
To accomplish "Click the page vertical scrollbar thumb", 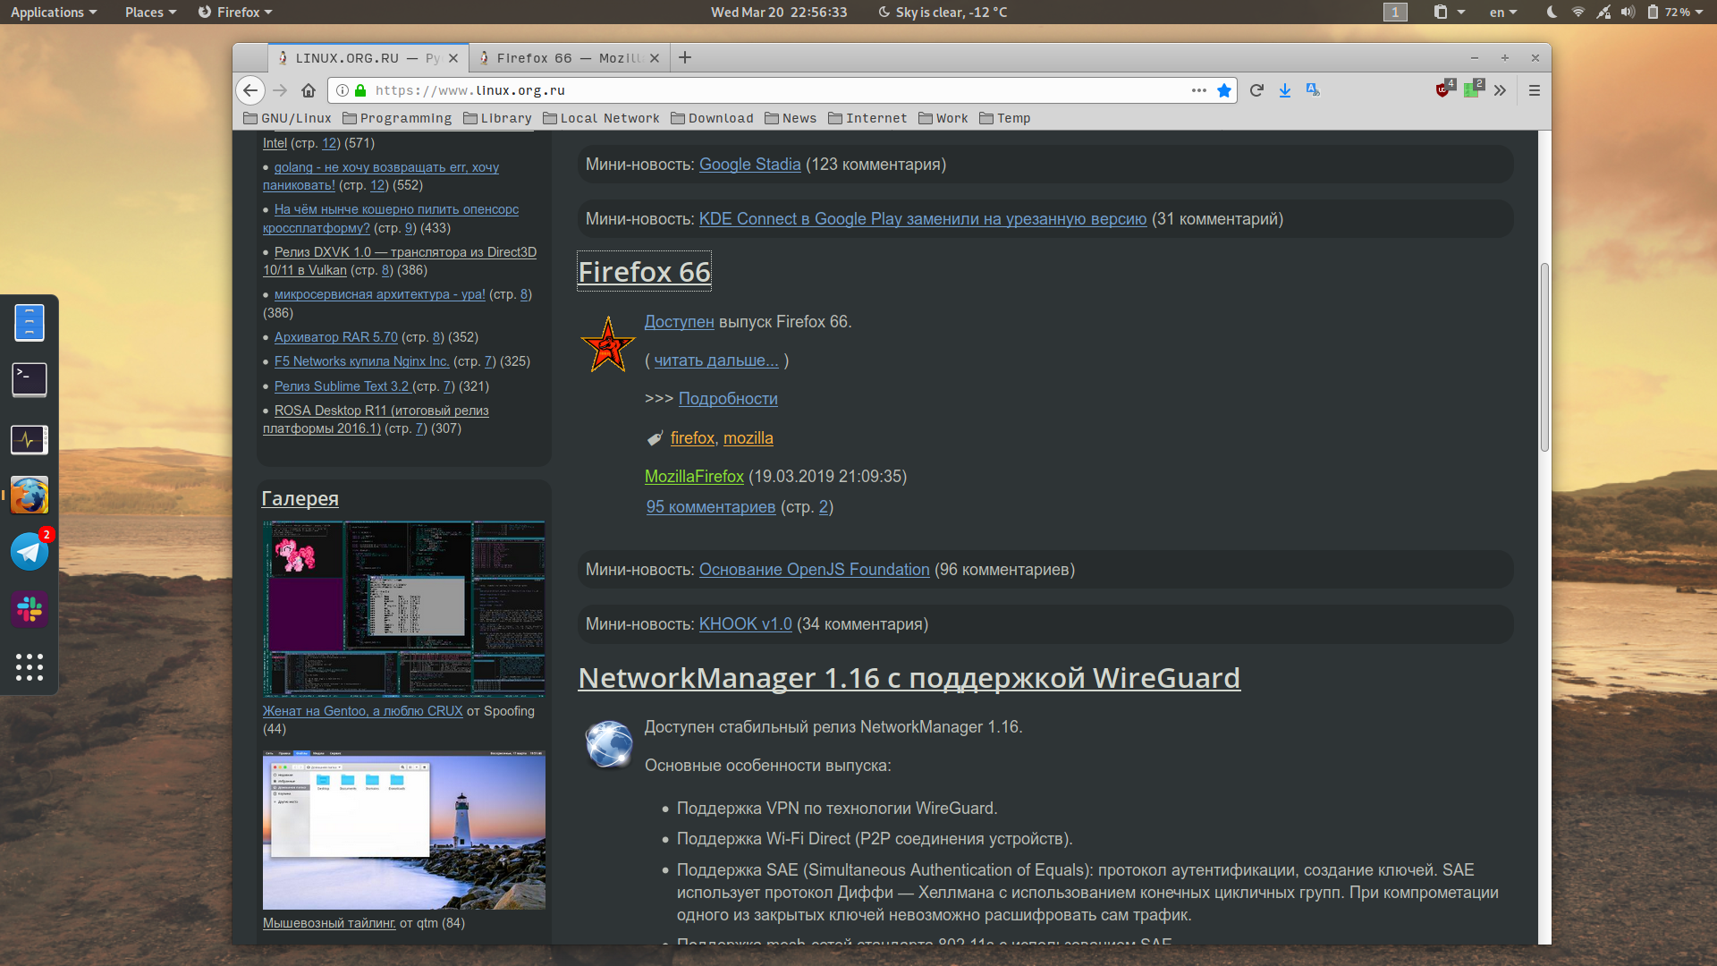I will pos(1544,358).
